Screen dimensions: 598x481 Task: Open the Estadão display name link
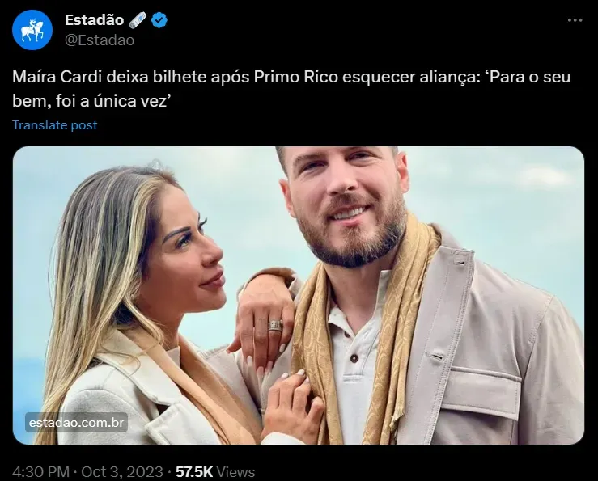click(94, 20)
